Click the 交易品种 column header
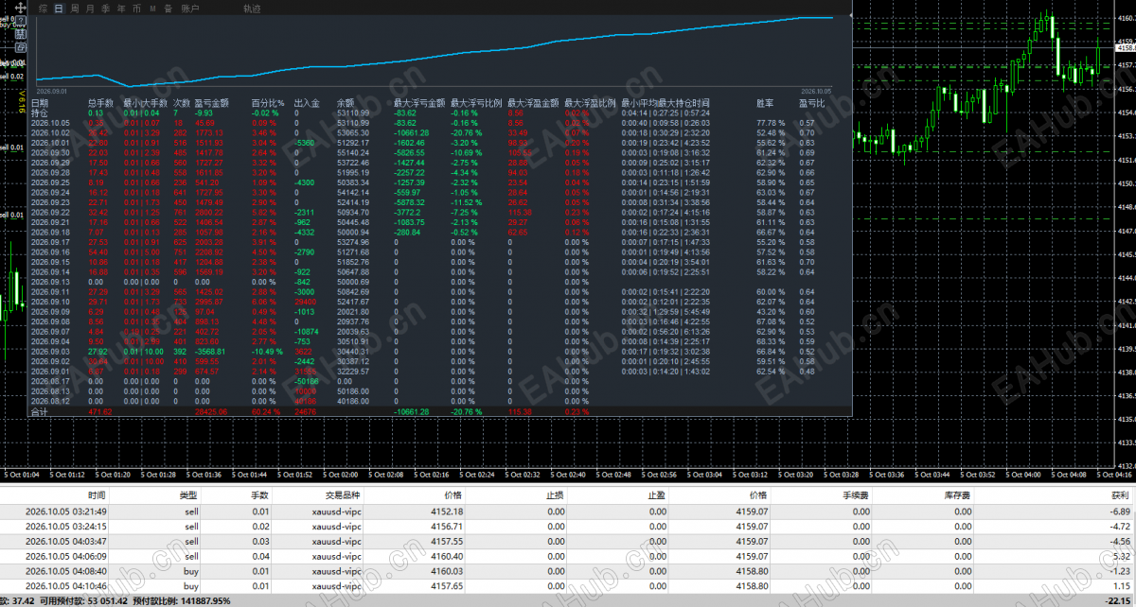 [x=342, y=494]
